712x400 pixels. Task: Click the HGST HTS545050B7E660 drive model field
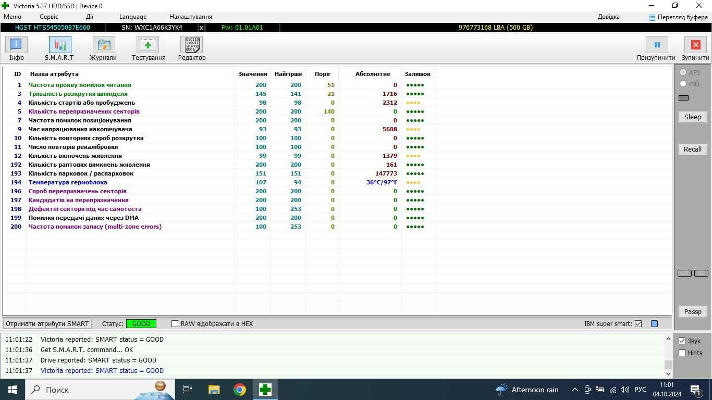click(x=52, y=28)
